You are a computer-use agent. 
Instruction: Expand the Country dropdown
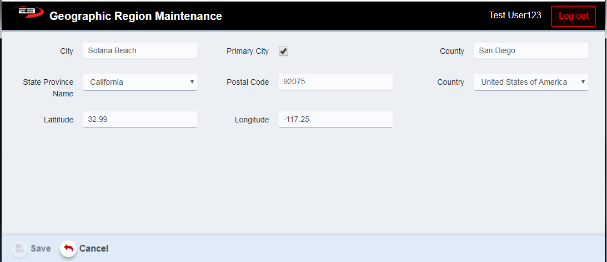click(530, 82)
